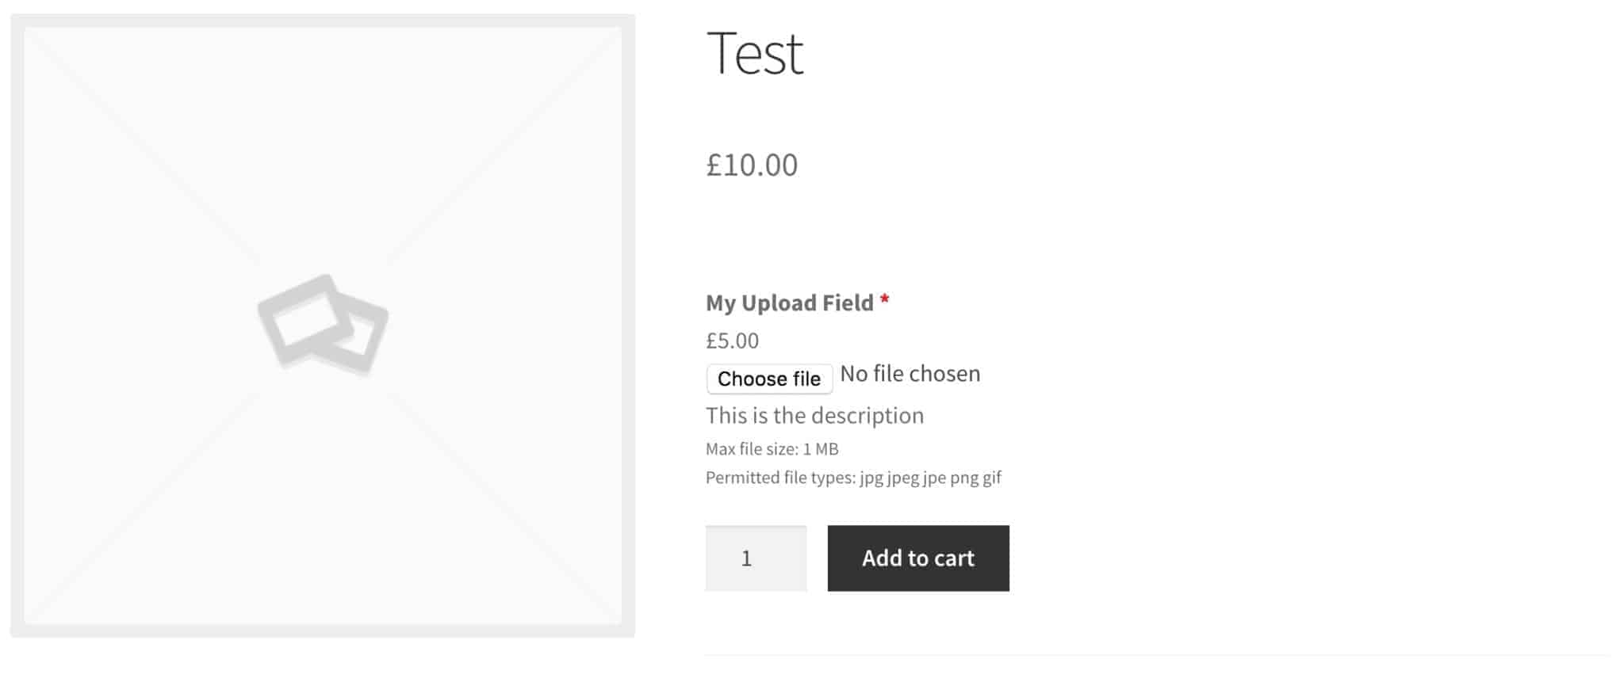Click the gif file type text

[991, 477]
